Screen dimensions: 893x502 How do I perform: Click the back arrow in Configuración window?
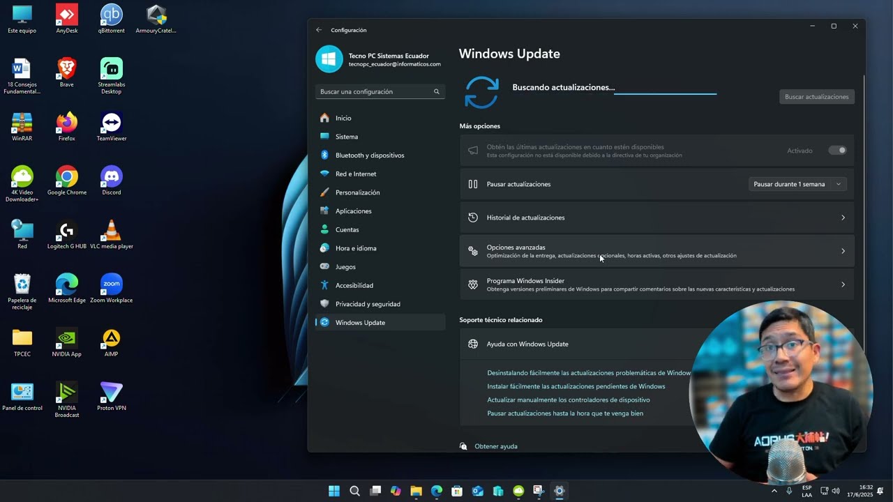point(319,30)
